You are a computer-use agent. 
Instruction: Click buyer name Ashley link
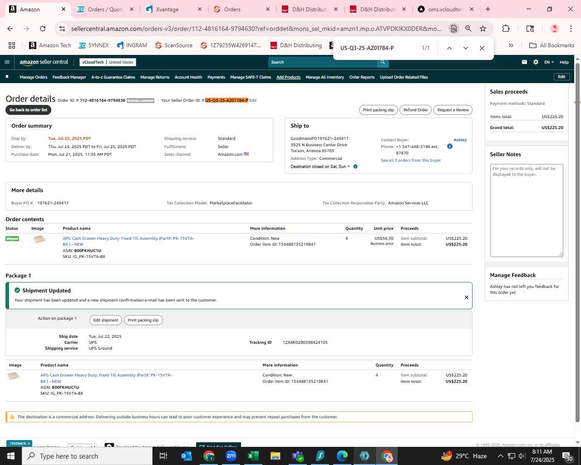click(460, 140)
